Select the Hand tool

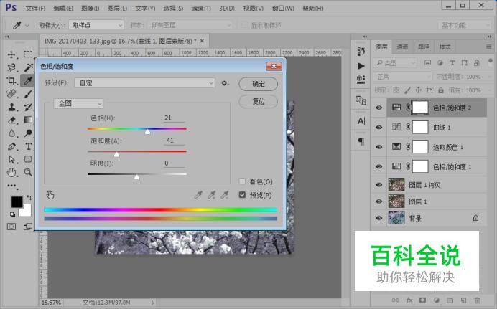[x=11, y=172]
